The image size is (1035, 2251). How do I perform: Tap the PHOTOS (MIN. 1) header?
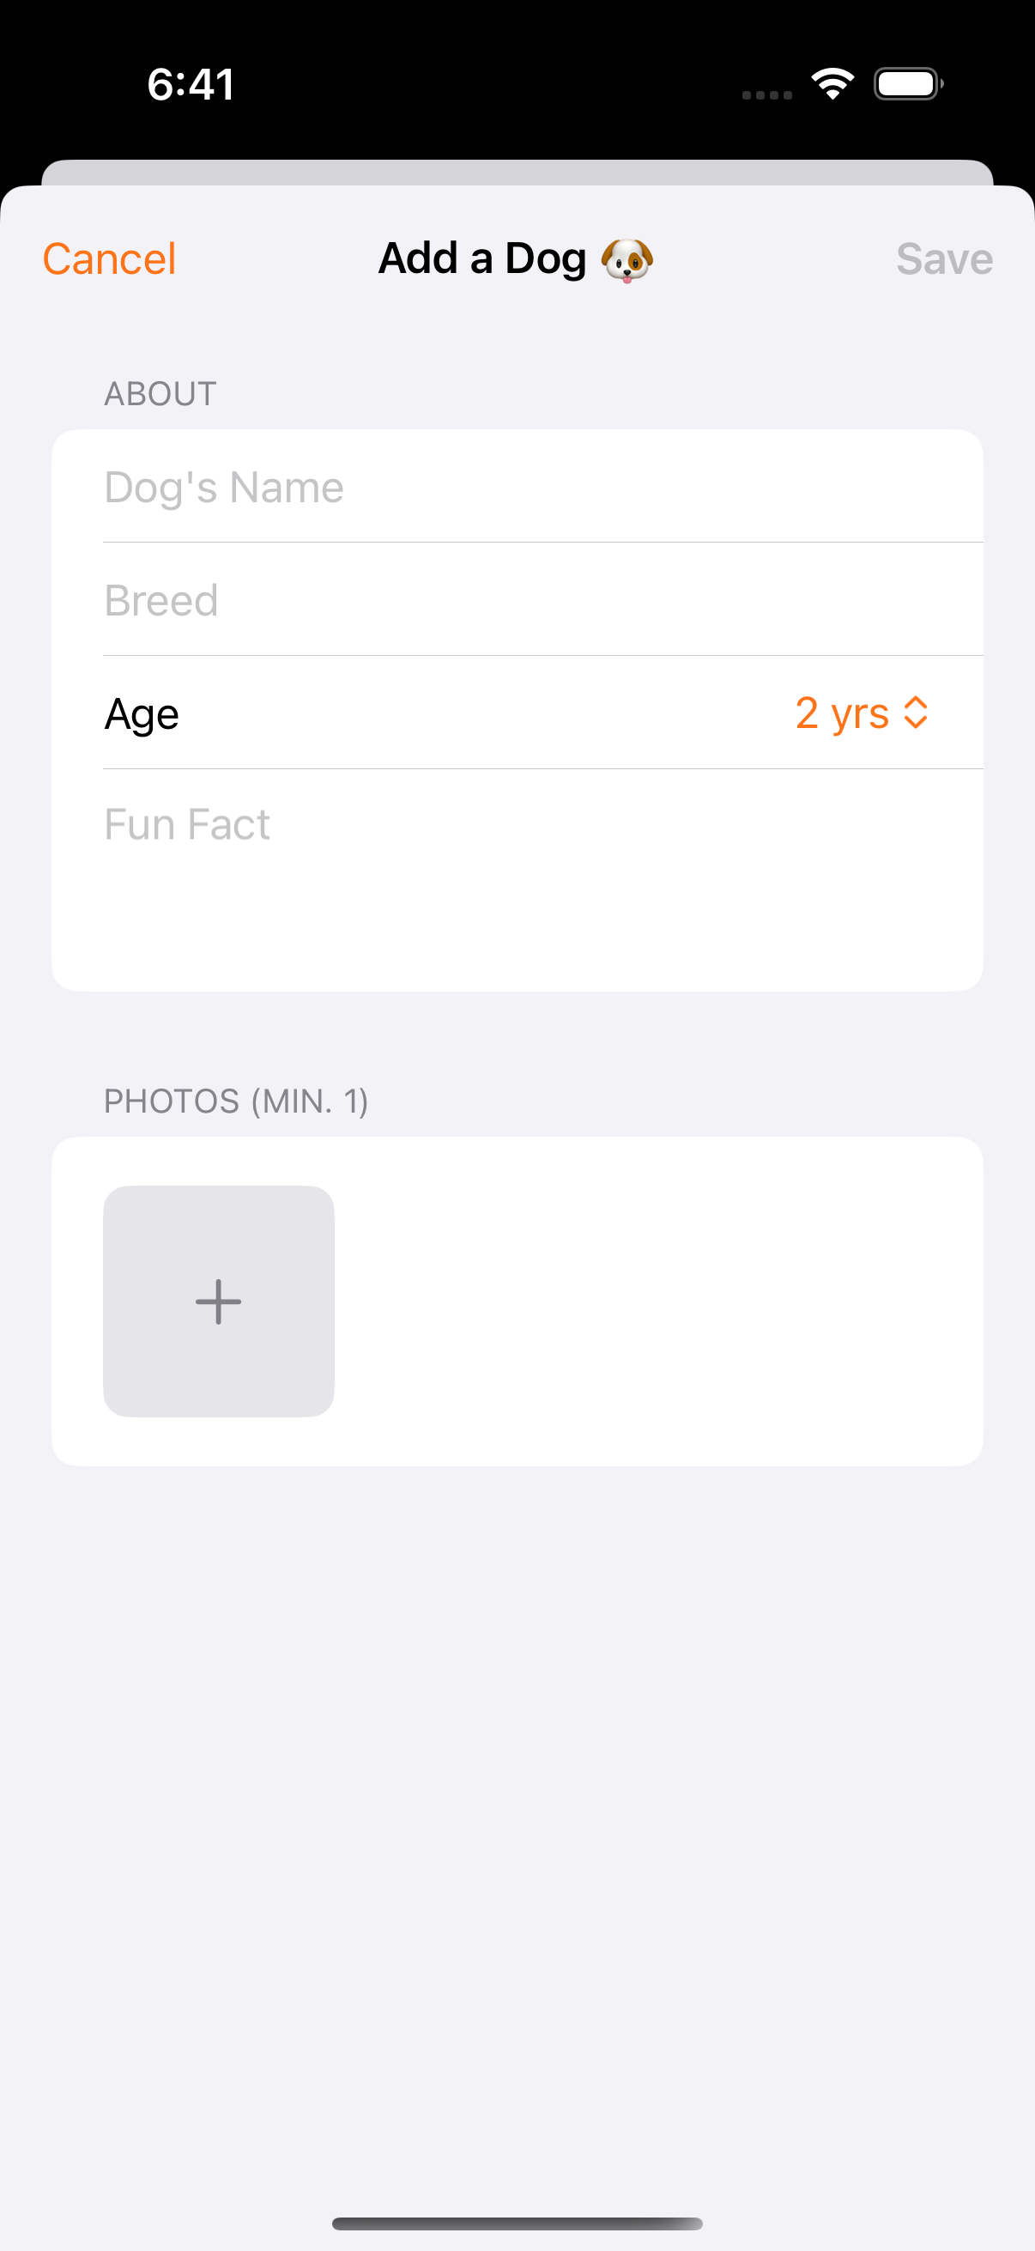click(x=236, y=1101)
